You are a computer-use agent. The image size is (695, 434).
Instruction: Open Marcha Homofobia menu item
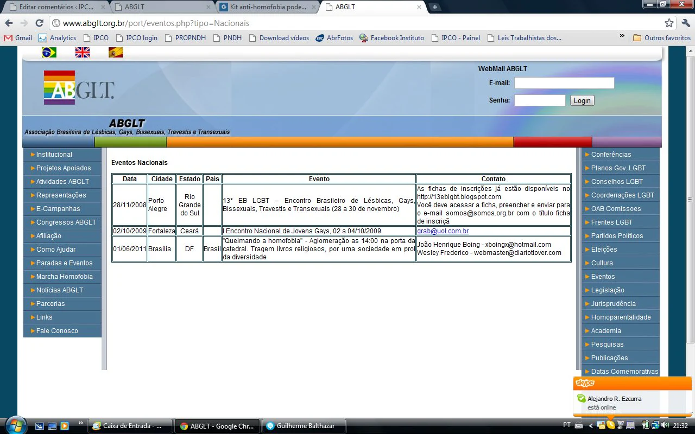[62, 277]
